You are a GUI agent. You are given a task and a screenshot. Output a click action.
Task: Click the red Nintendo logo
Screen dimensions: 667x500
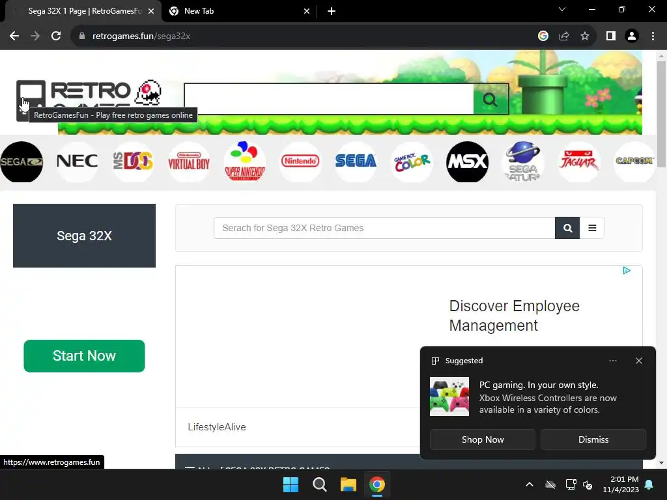[300, 162]
